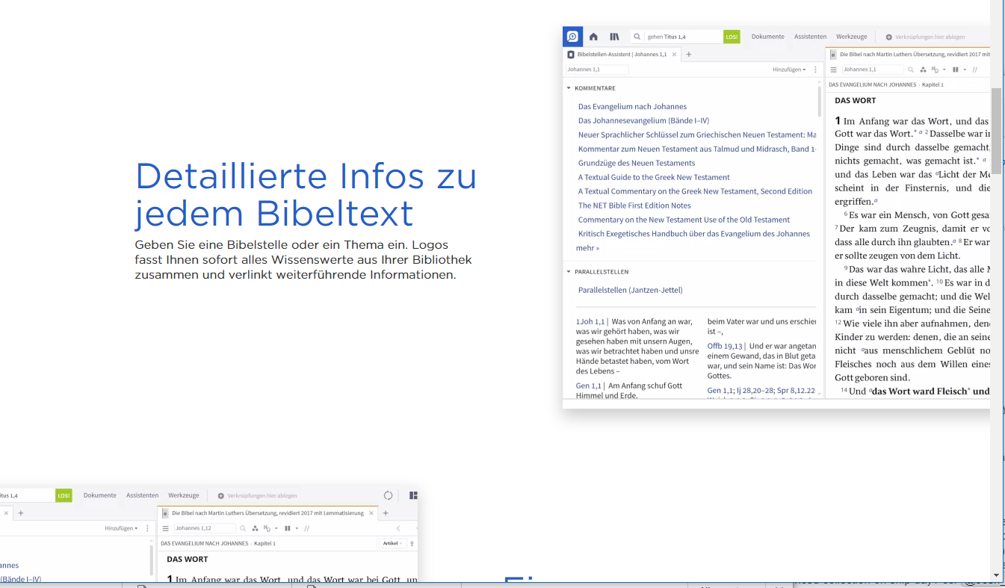Open the hamburger panel menu in lower Bible panel
This screenshot has height=588, width=1005.
[x=166, y=528]
